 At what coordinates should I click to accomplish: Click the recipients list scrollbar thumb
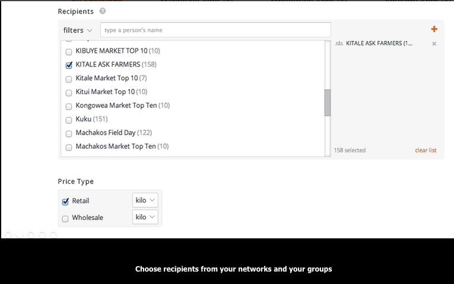[328, 103]
